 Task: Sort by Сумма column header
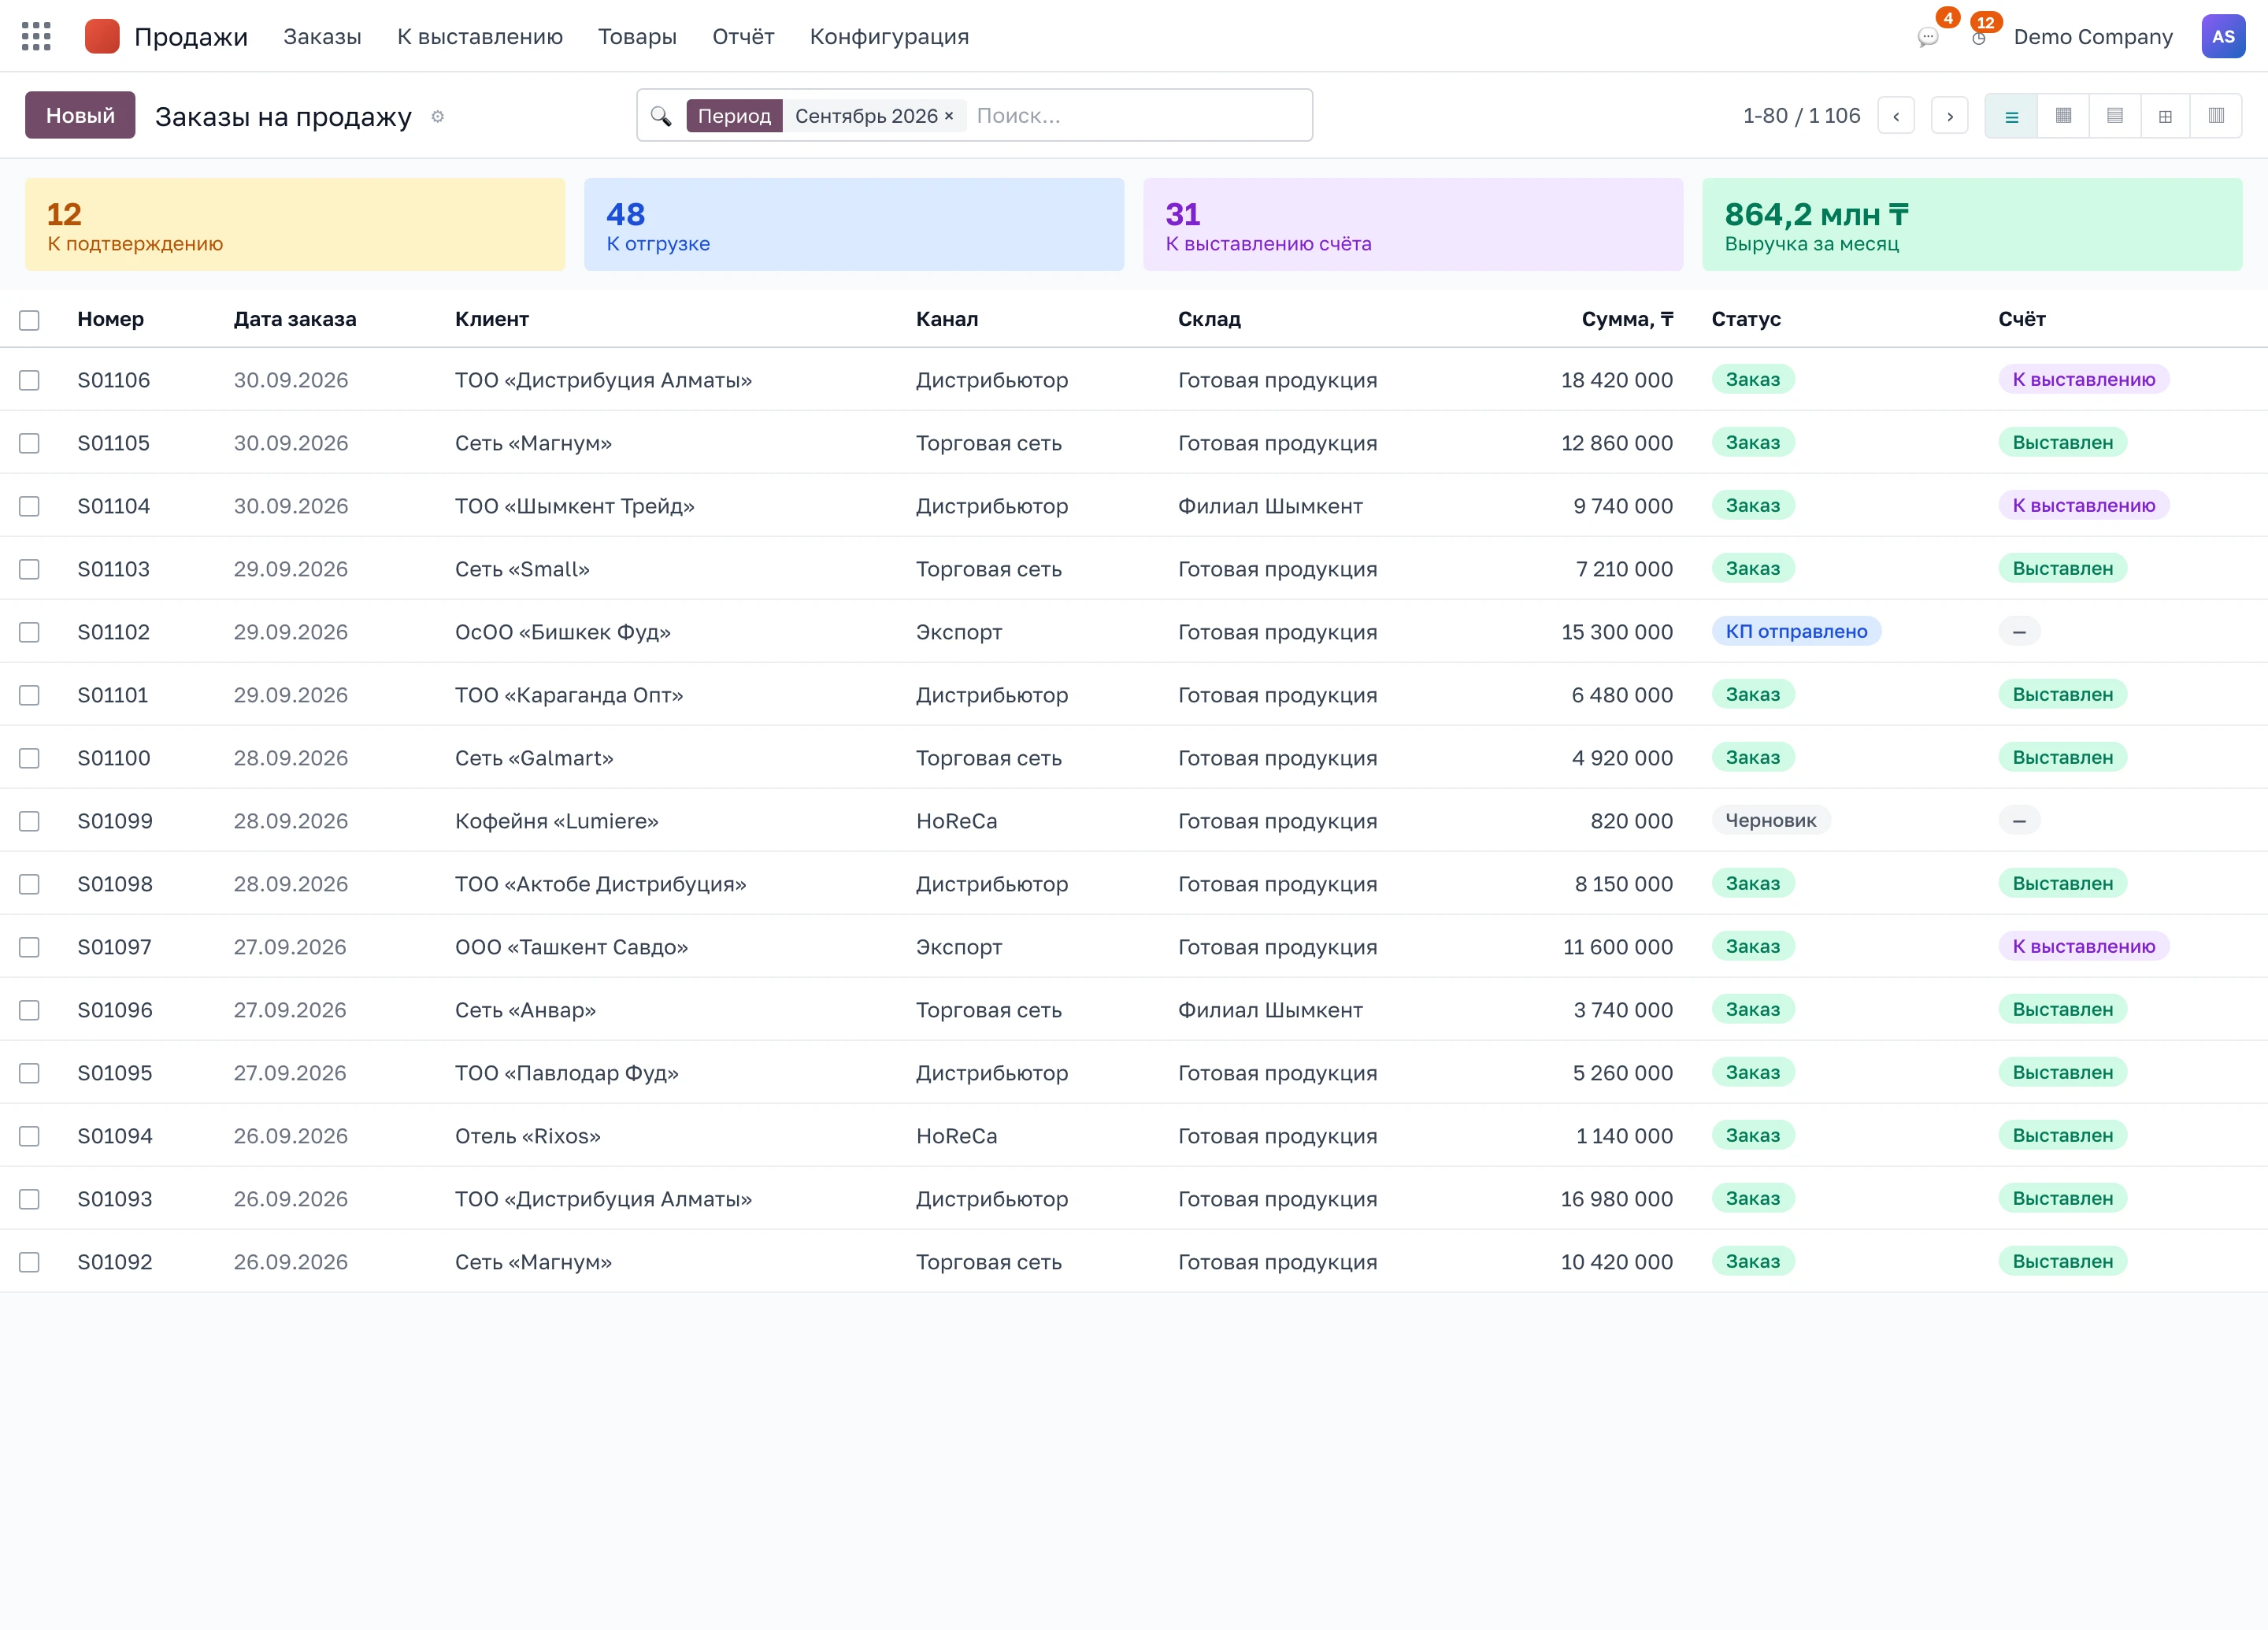[x=1627, y=320]
